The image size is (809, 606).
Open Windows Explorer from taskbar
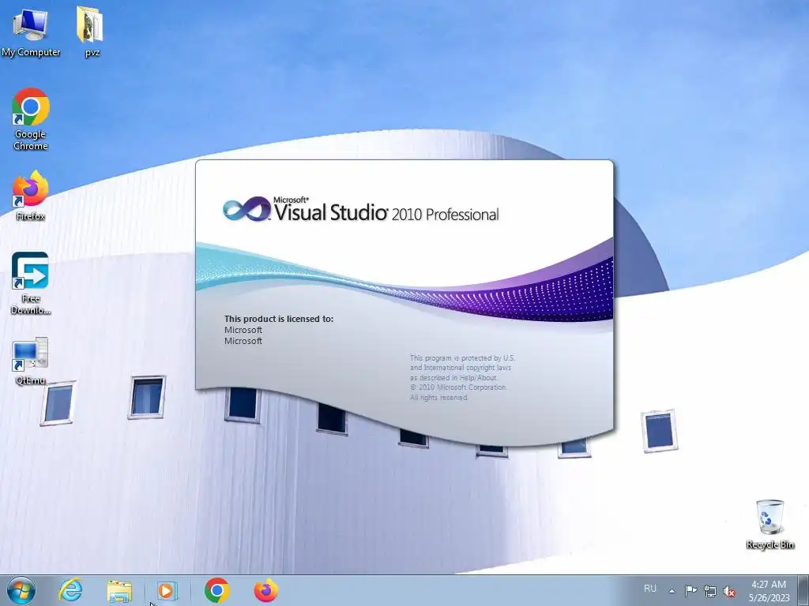(119, 590)
